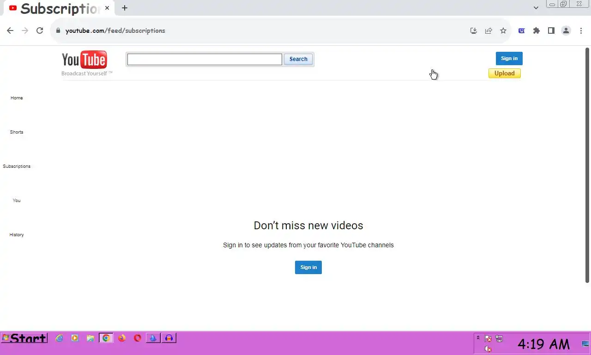Sign in button below Don't miss new videos
Image resolution: width=591 pixels, height=355 pixels.
coord(308,267)
